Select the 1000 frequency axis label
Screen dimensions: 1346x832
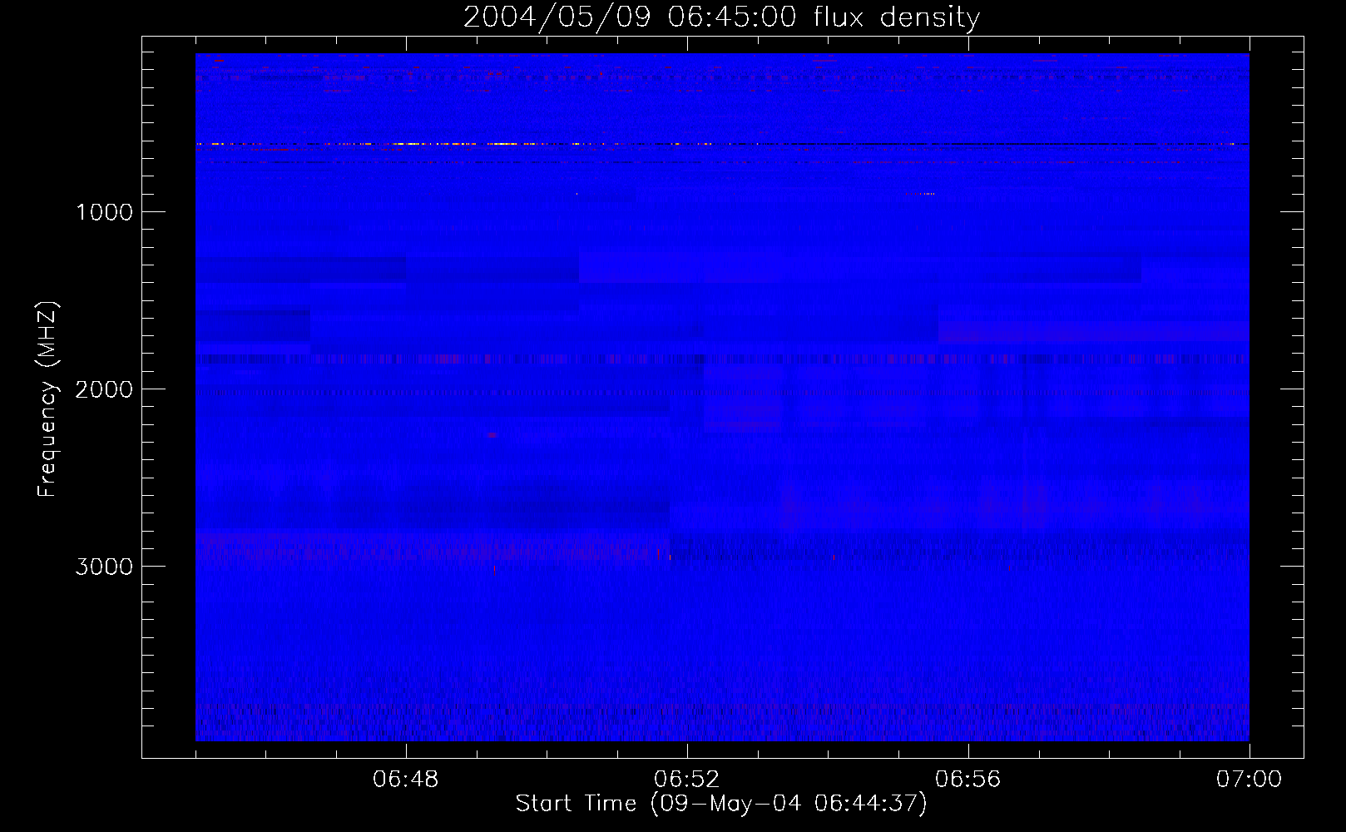pyautogui.click(x=104, y=212)
